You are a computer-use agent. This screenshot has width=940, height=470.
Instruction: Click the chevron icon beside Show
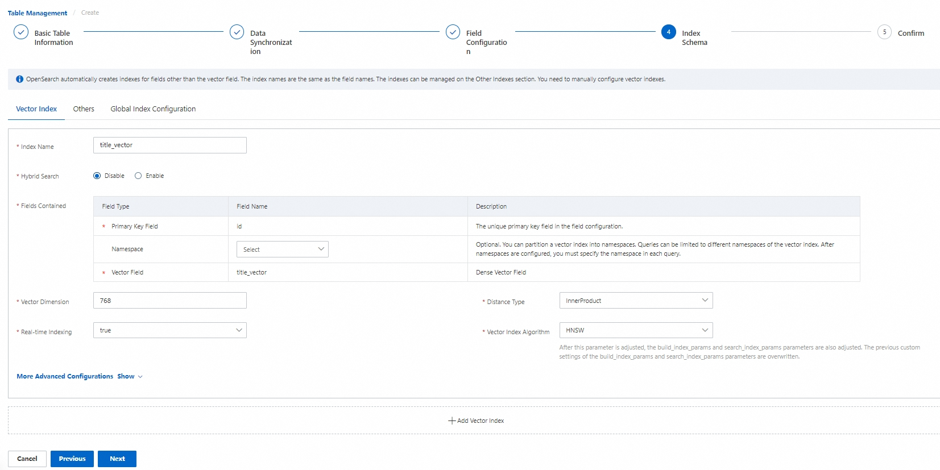click(x=140, y=377)
